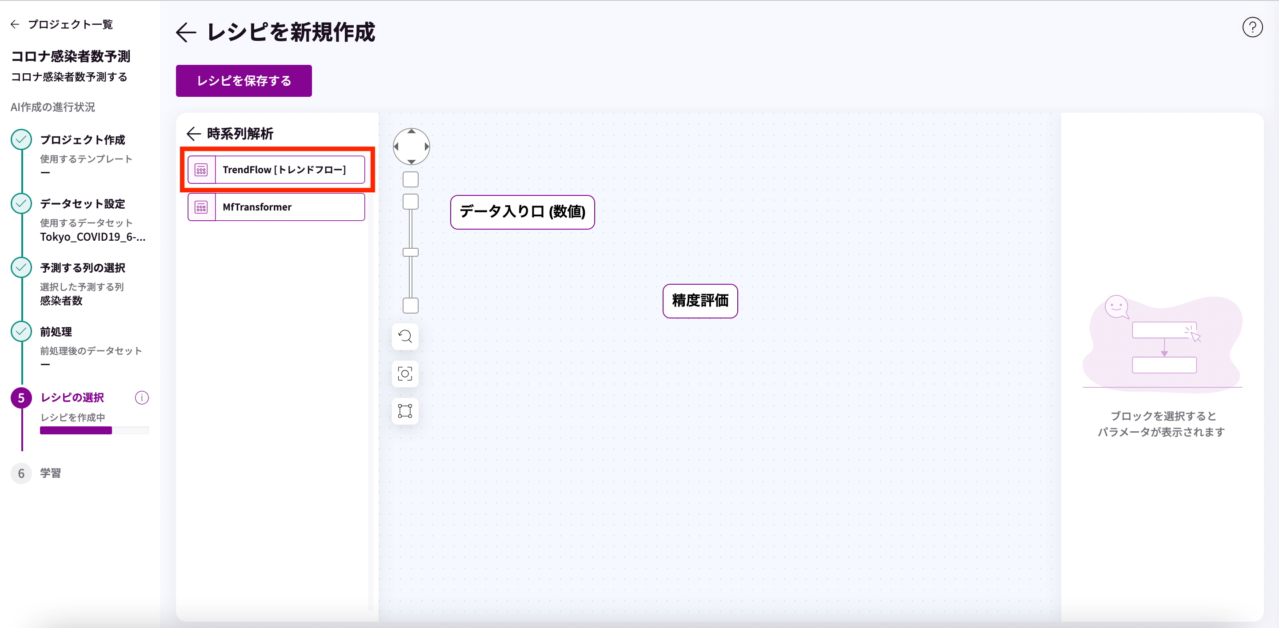Click the step 6 学習 circle
This screenshot has height=628, width=1279.
pyautogui.click(x=21, y=474)
